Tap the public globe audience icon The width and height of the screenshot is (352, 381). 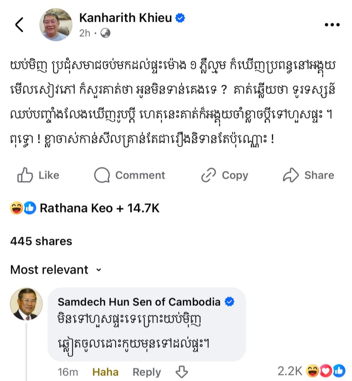[105, 33]
